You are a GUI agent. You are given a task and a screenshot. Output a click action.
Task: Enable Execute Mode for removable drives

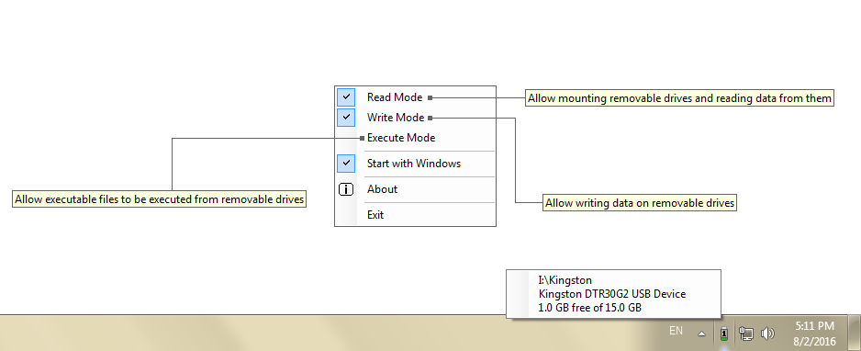tap(416, 138)
